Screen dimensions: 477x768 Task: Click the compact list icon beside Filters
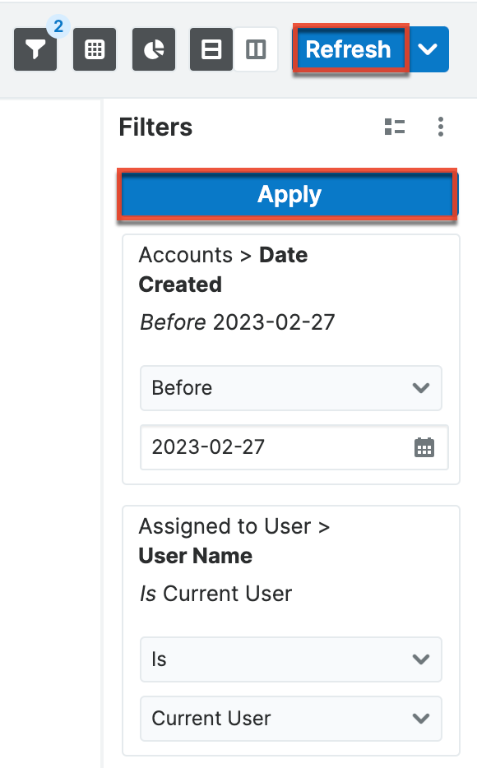395,127
